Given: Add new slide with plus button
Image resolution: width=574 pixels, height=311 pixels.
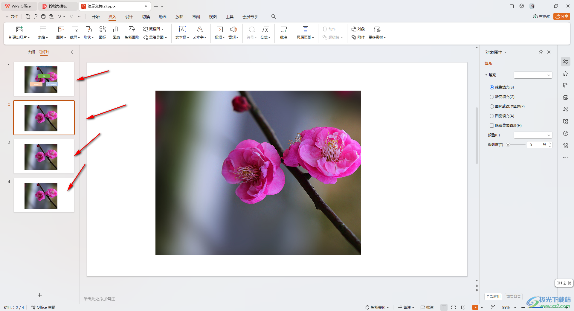Looking at the screenshot, I should click(40, 295).
